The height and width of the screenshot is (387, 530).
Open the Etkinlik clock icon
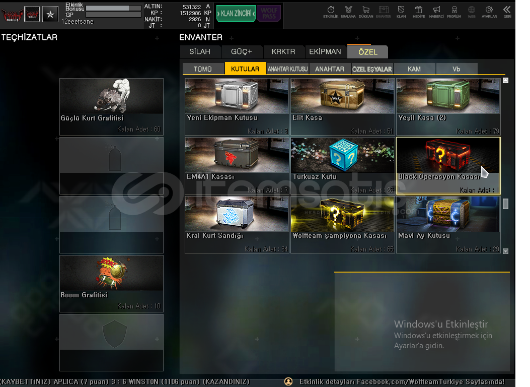[331, 12]
